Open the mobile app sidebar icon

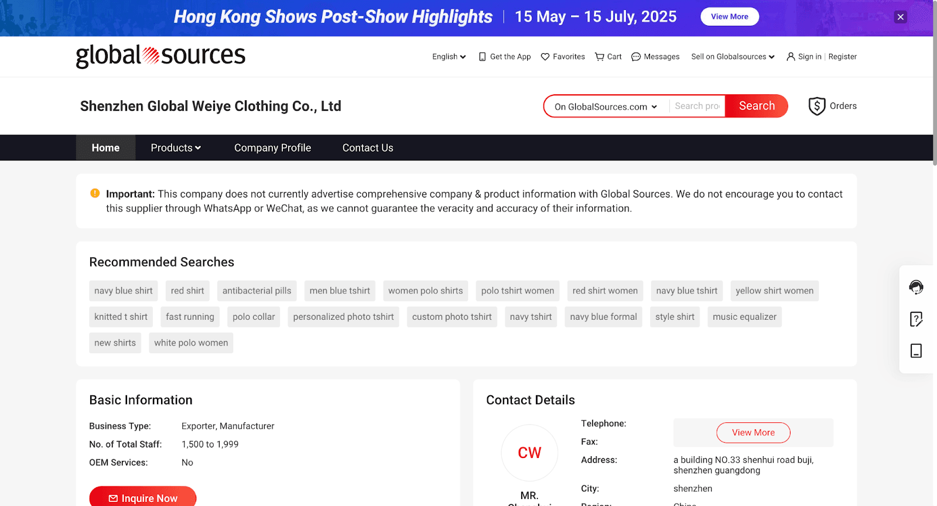pos(916,351)
